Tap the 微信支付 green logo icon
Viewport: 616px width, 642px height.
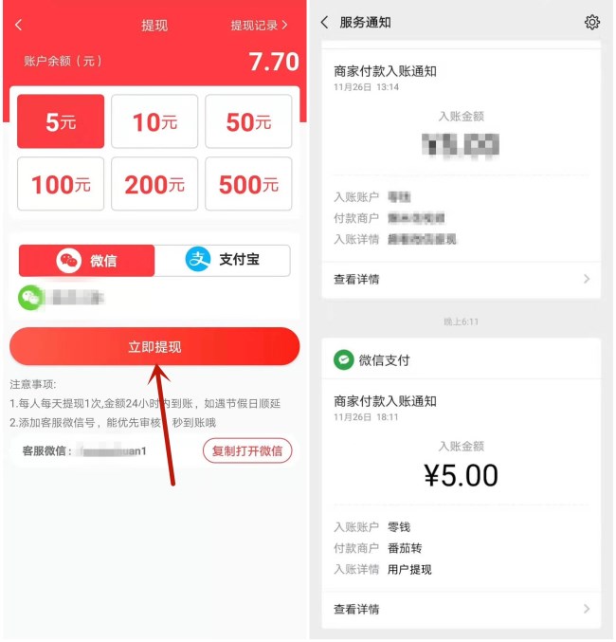pos(343,360)
